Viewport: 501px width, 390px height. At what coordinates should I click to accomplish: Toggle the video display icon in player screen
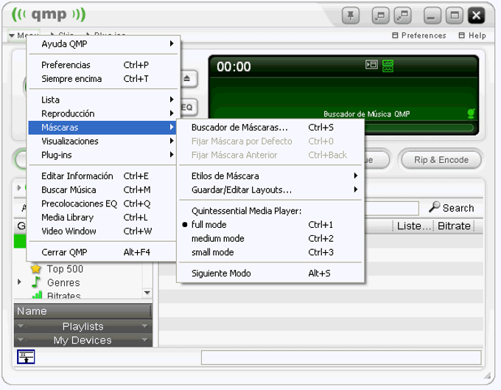(371, 65)
